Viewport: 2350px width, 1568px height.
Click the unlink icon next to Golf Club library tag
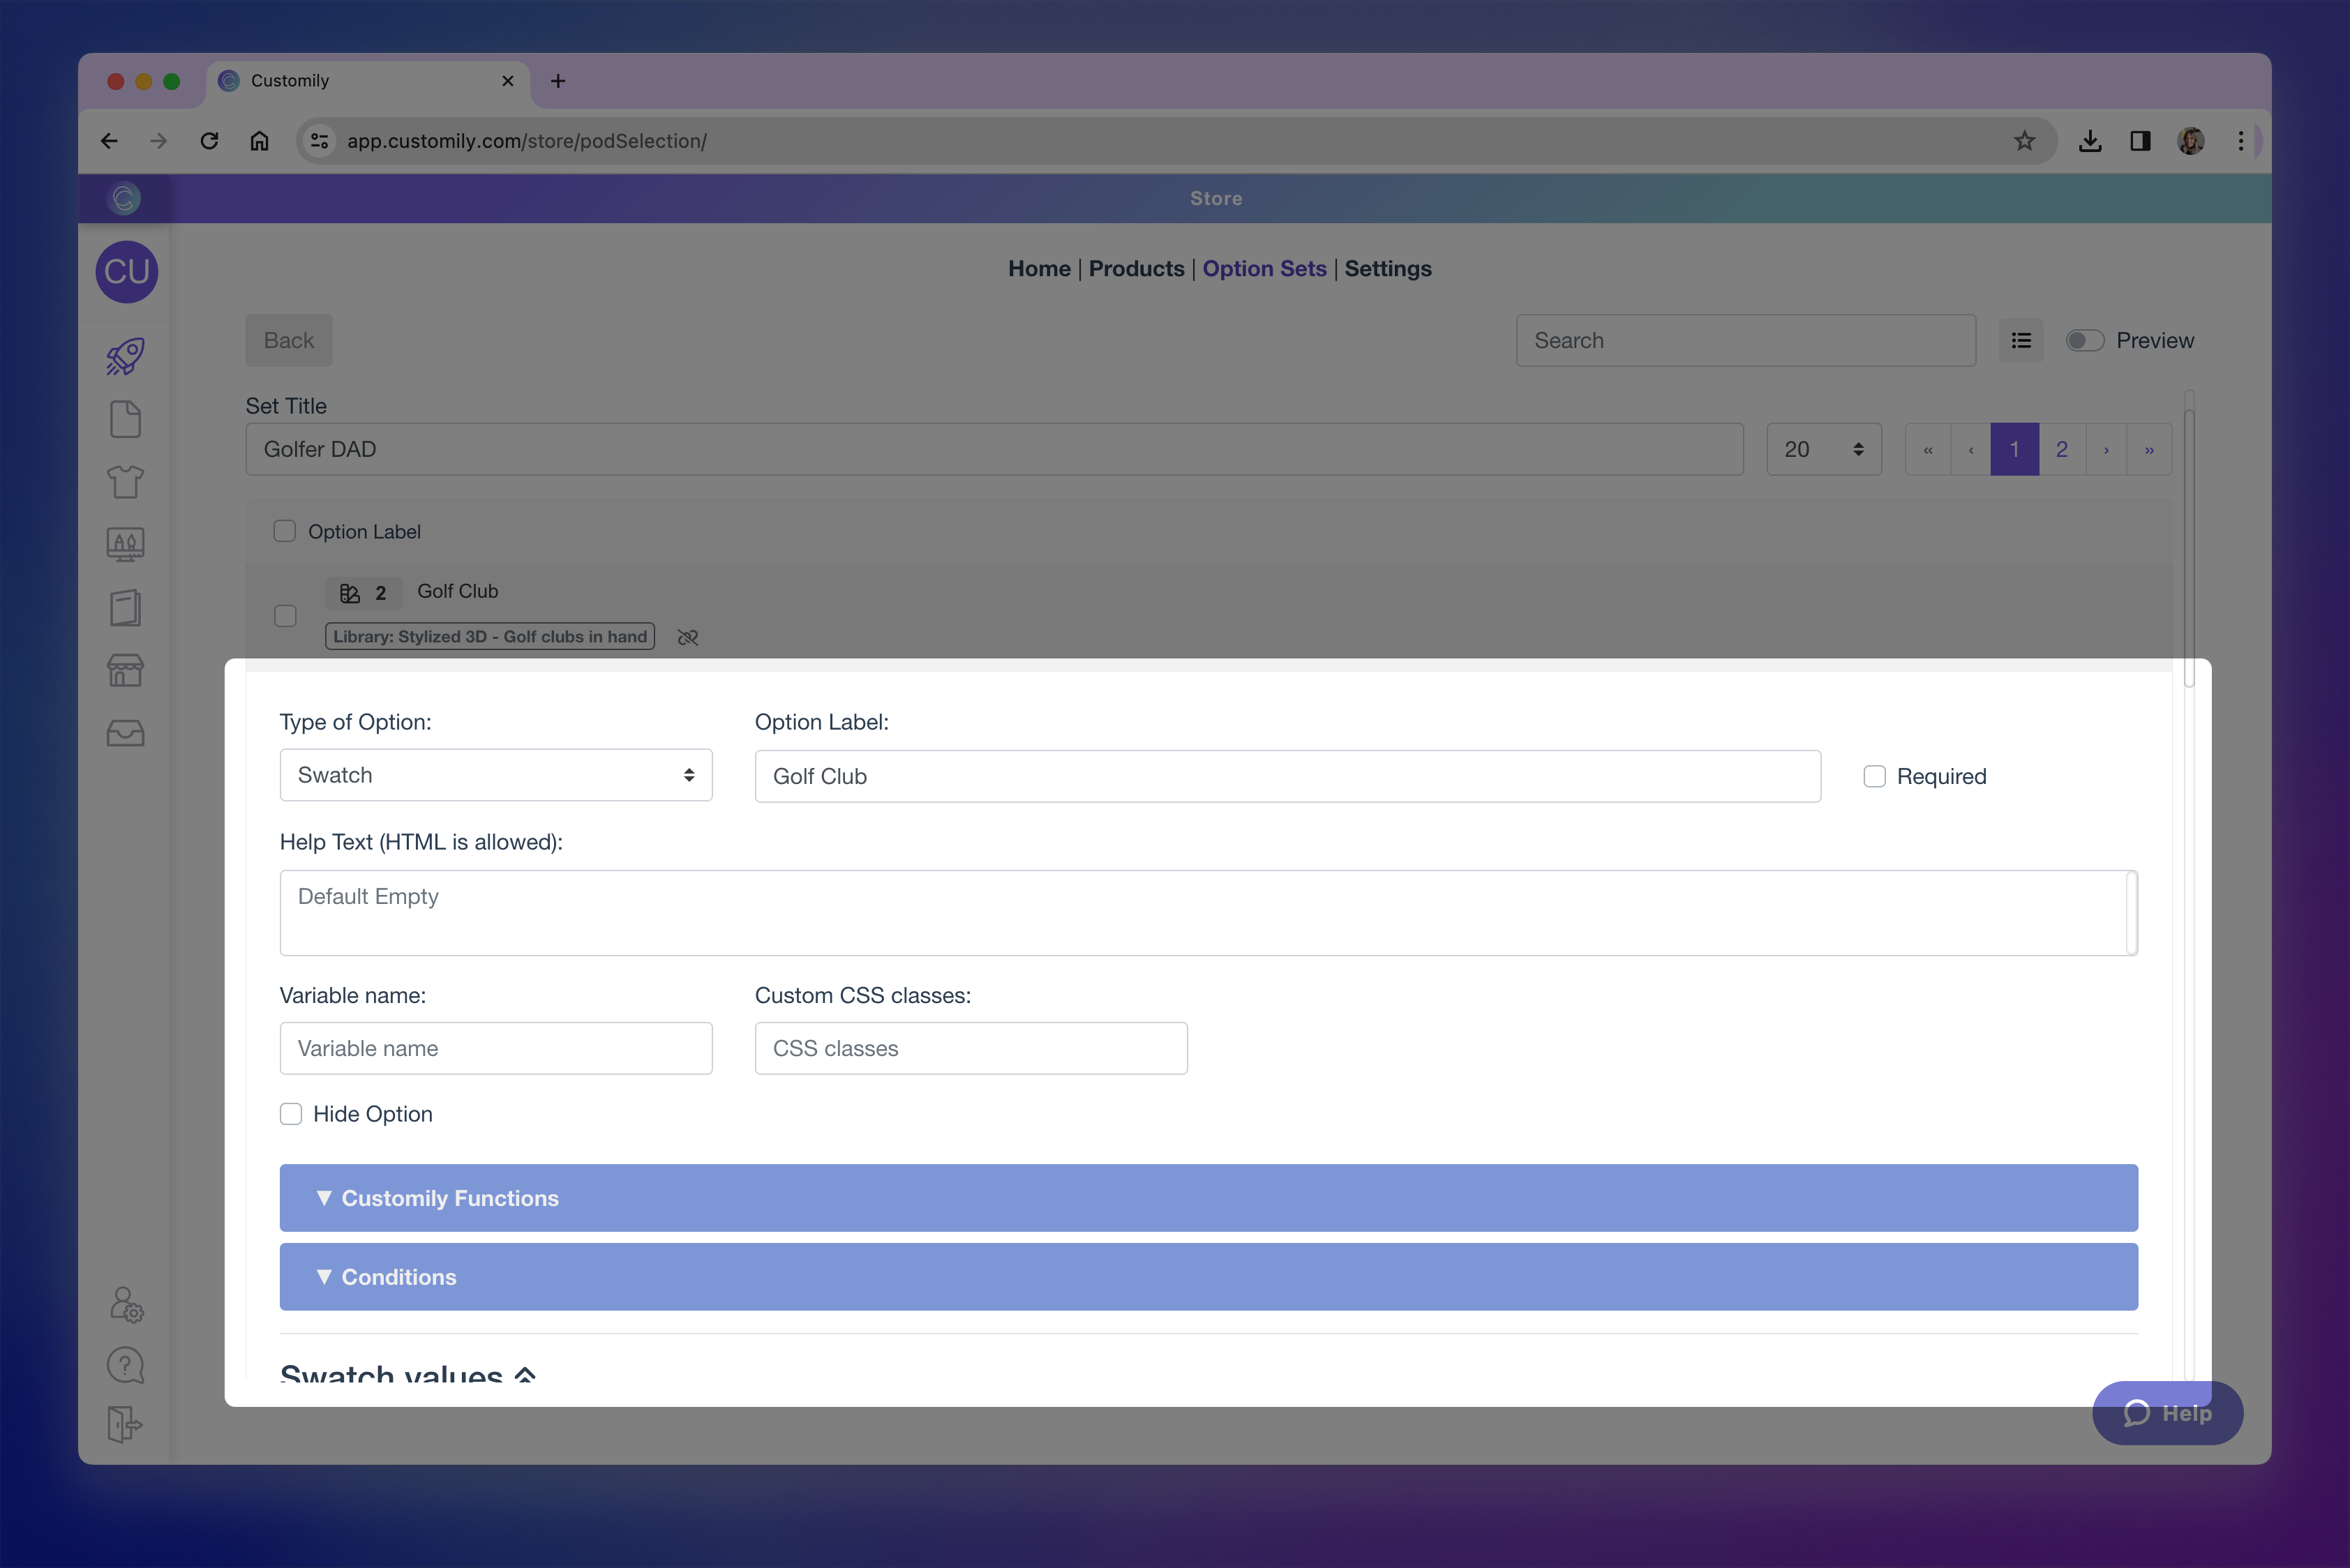coord(687,636)
